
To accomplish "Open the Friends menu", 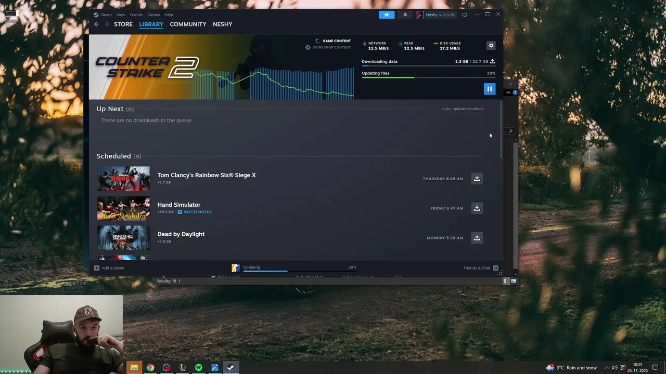I will 136,15.
